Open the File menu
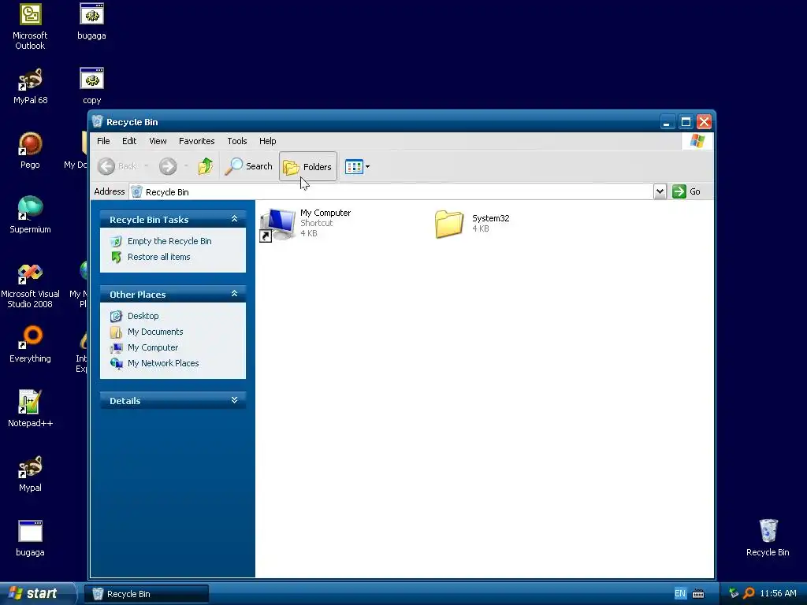The image size is (807, 605). (103, 141)
